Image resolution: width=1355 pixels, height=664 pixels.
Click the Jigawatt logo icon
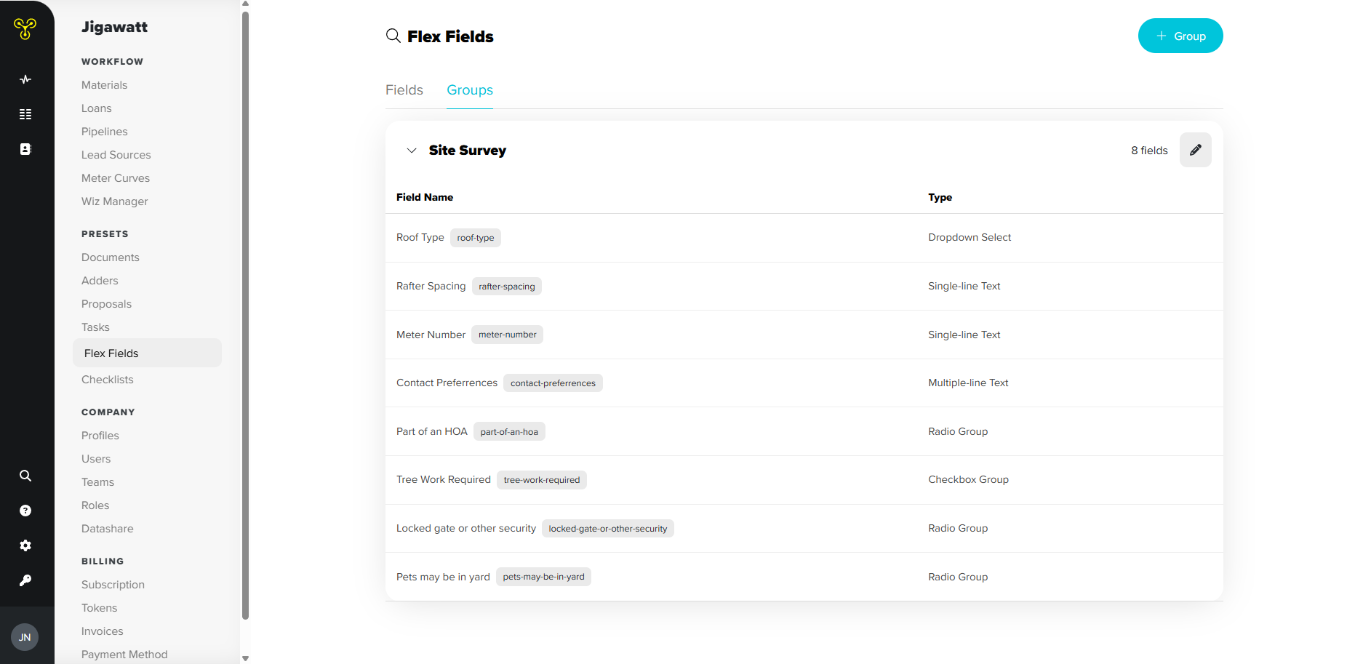point(25,28)
